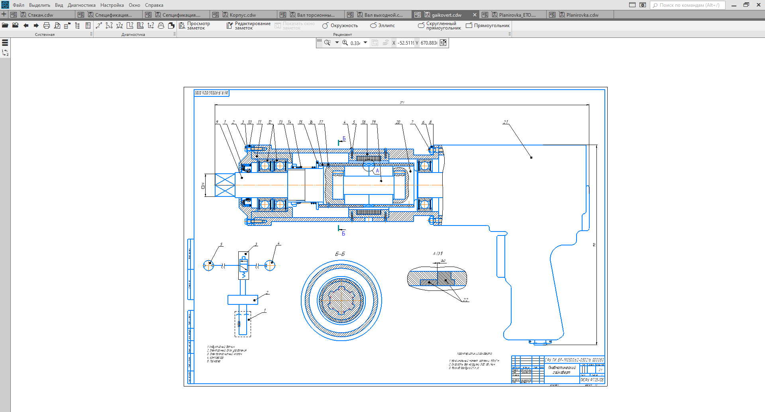Image resolution: width=765 pixels, height=412 pixels.
Task: Open Print Preview with magnifier page icon
Action: 57,26
